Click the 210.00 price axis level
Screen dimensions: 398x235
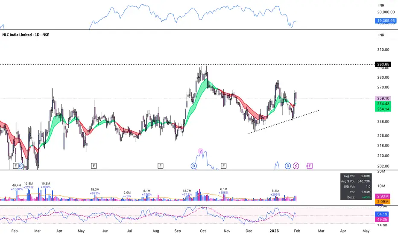pos(383,156)
